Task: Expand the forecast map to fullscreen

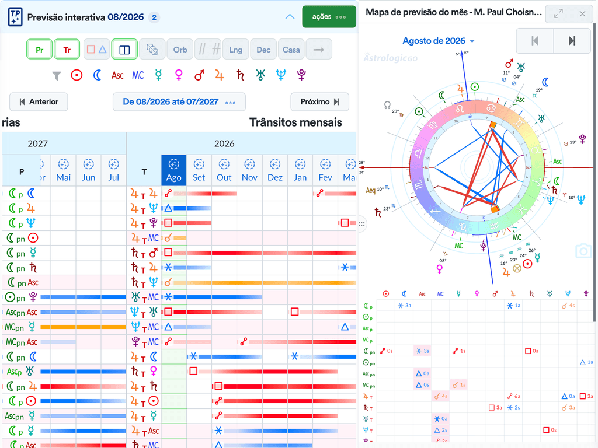Action: point(558,14)
